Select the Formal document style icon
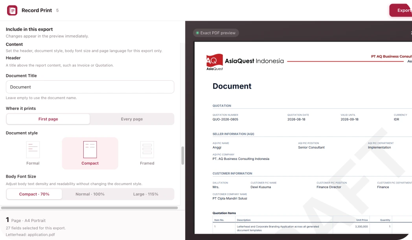 [x=33, y=149]
